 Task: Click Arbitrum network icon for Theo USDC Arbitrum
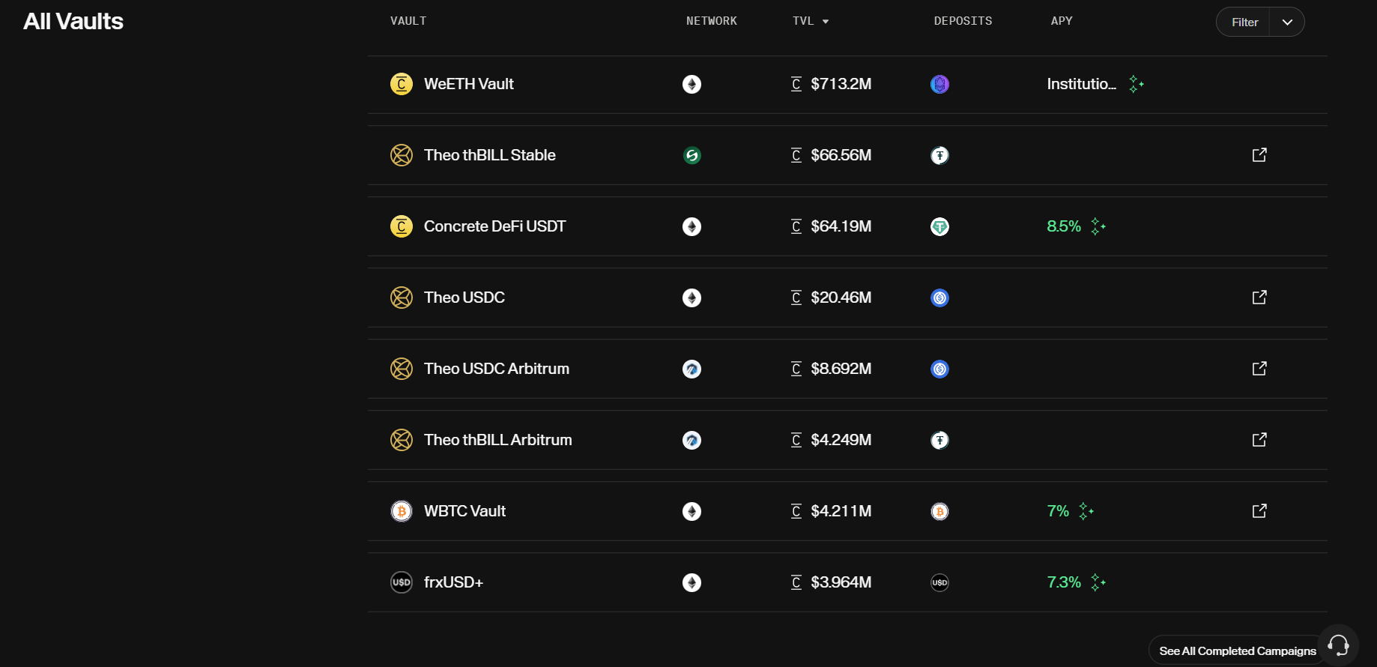pyautogui.click(x=691, y=369)
